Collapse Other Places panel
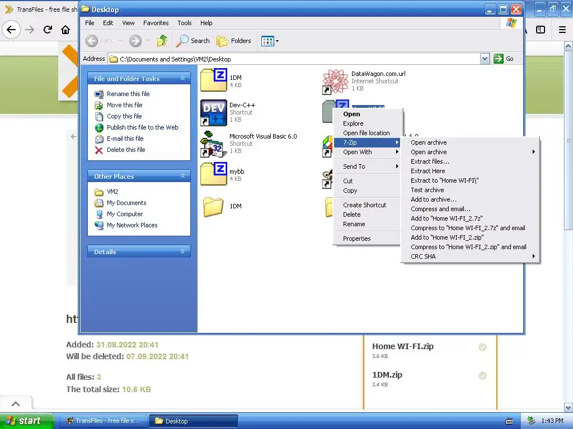 [183, 176]
